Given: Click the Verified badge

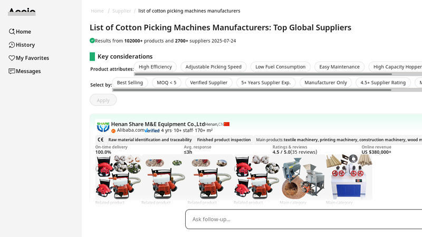Looking at the screenshot, I should coord(152,131).
